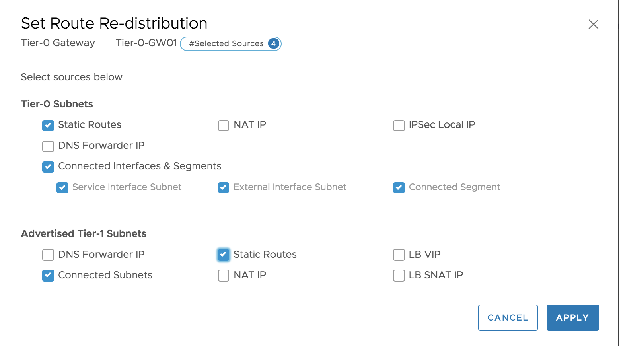Toggle Connected Segment checkbox
The height and width of the screenshot is (346, 619).
click(x=399, y=188)
